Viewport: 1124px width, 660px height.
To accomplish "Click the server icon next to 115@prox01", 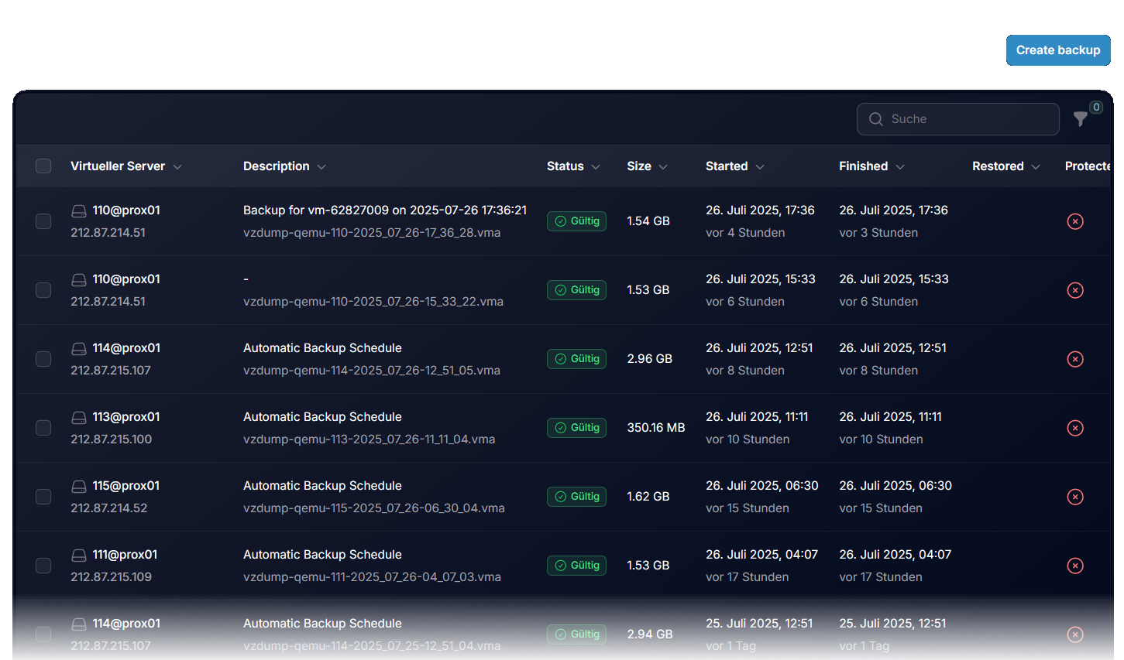I will (x=79, y=485).
